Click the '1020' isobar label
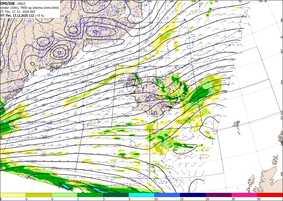This screenshot has width=283, height=201. click(150, 13)
